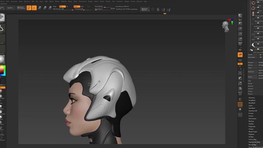The height and width of the screenshot is (148, 263).
Task: Select the Scale transform tool
Action: pos(45,8)
